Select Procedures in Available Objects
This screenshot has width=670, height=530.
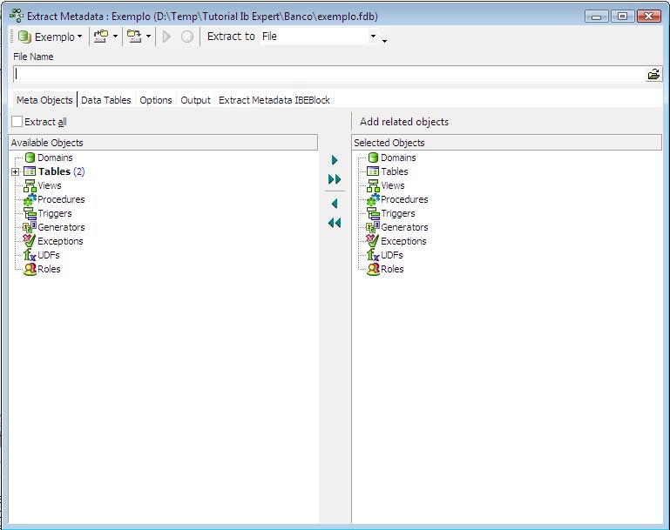tap(60, 199)
